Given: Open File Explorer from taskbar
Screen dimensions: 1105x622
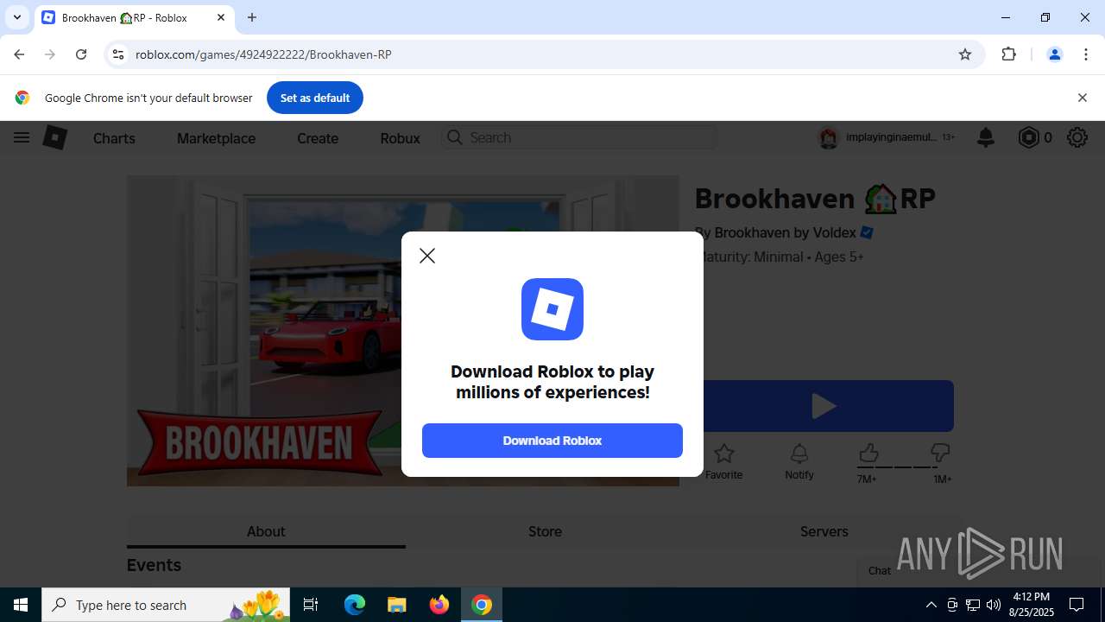Looking at the screenshot, I should 396,605.
